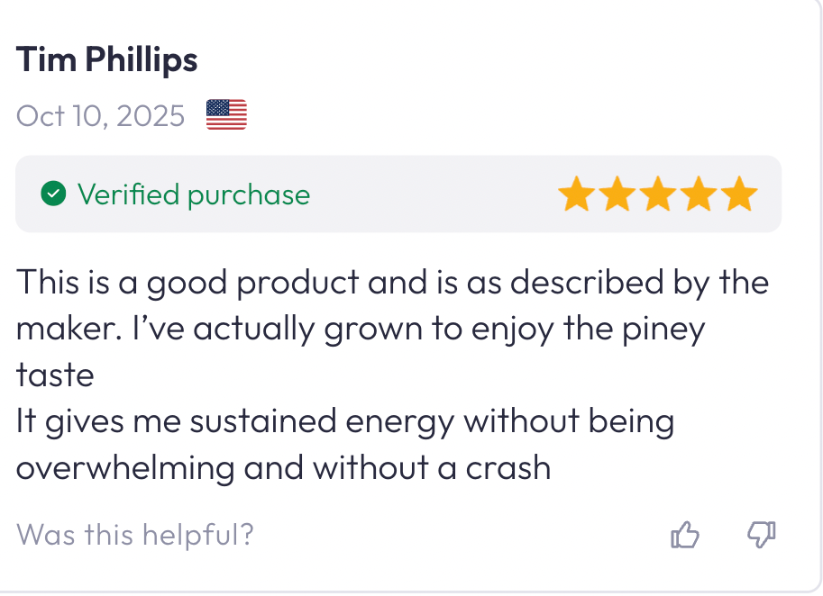Open reviewer name Tim Phillips
Viewport: 823px width, 596px height.
click(107, 60)
